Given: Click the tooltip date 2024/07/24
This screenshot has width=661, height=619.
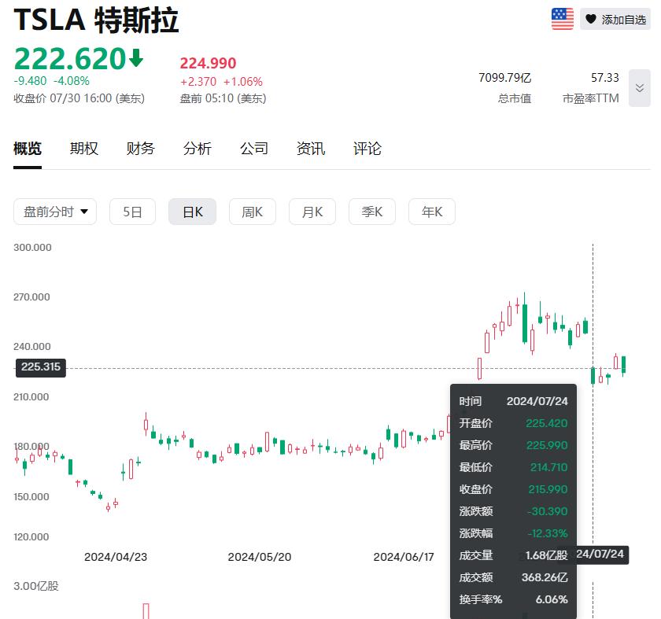Looking at the screenshot, I should (537, 401).
